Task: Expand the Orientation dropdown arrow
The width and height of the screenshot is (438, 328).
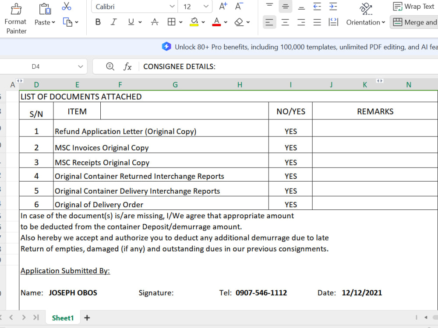Action: click(384, 22)
